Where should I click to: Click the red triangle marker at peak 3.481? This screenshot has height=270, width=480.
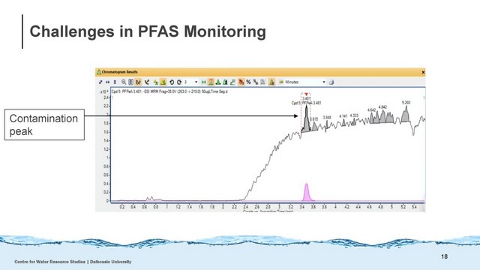(x=306, y=94)
